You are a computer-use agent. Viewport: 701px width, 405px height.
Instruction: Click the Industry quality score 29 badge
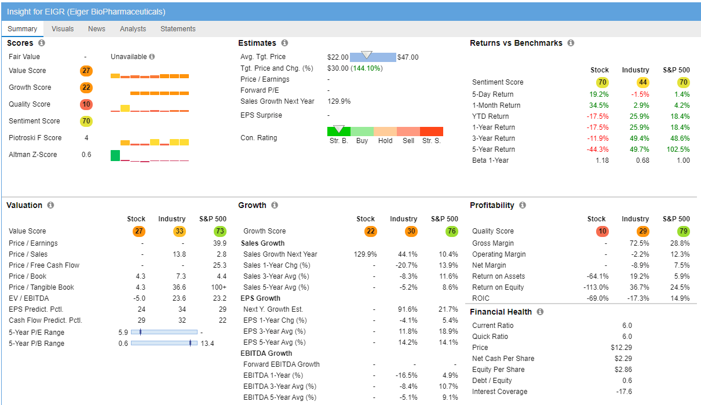pyautogui.click(x=643, y=231)
